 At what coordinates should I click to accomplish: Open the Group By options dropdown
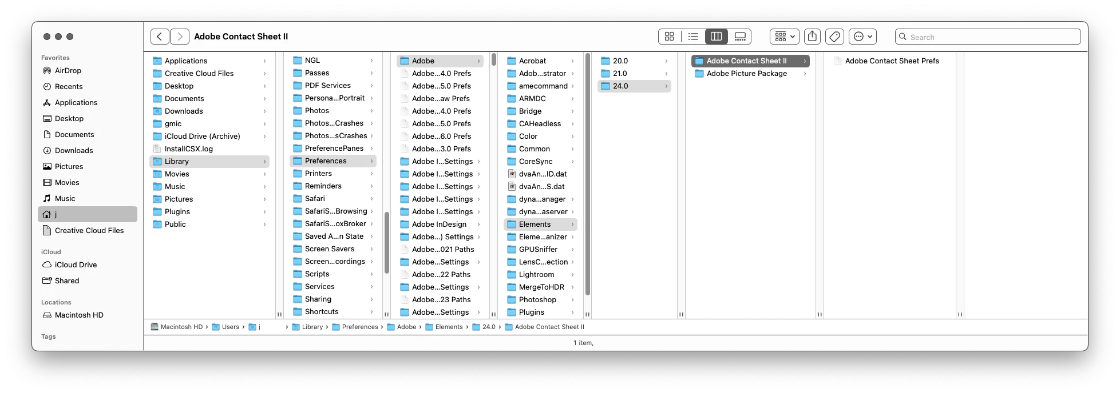coord(785,37)
